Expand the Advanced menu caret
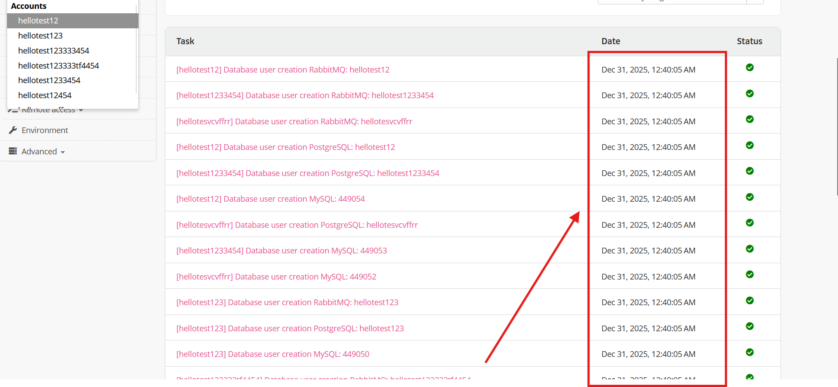838x387 pixels. [x=63, y=152]
